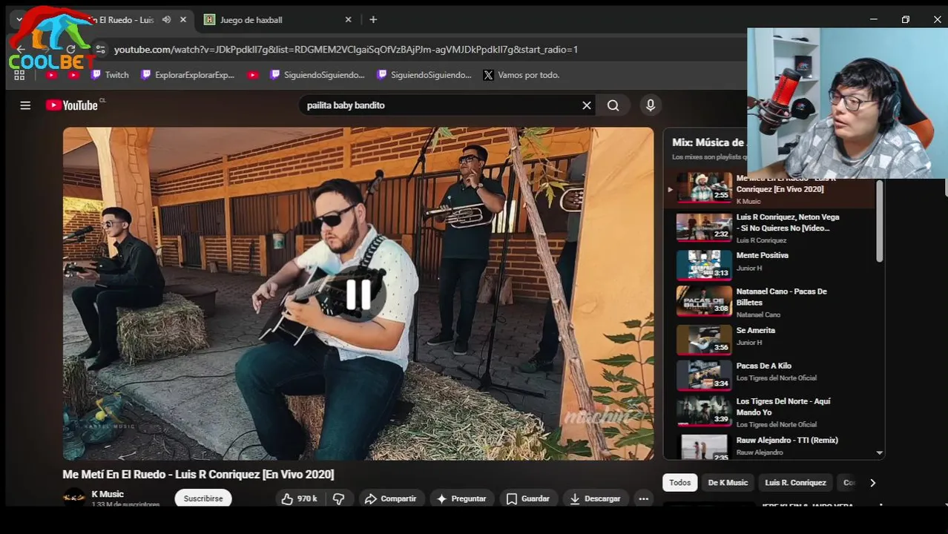948x534 pixels.
Task: Reload the page
Action: pos(70,50)
